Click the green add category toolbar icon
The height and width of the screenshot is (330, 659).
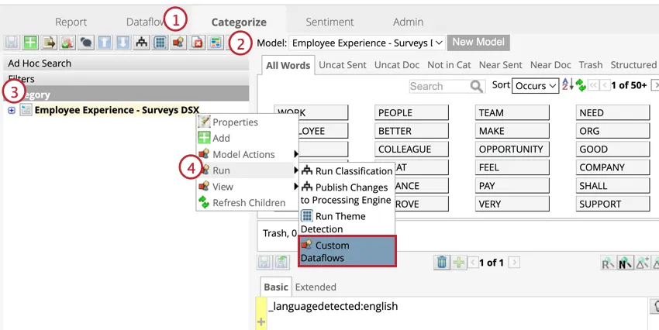[29, 43]
